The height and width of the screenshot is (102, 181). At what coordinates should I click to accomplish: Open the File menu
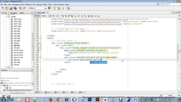point(2,5)
